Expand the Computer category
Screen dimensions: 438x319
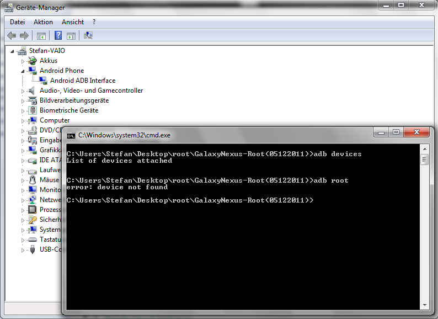(23, 121)
